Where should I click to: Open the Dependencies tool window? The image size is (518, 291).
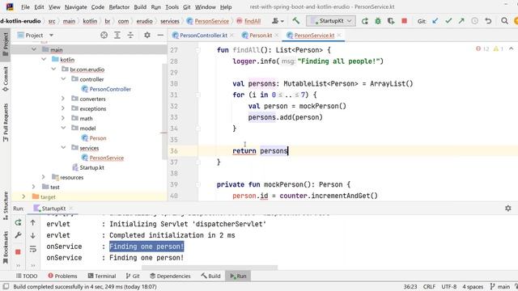click(x=170, y=276)
